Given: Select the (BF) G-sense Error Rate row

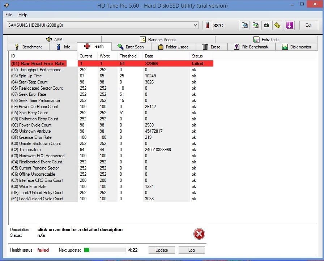Looking at the screenshot, I should (x=112, y=137).
